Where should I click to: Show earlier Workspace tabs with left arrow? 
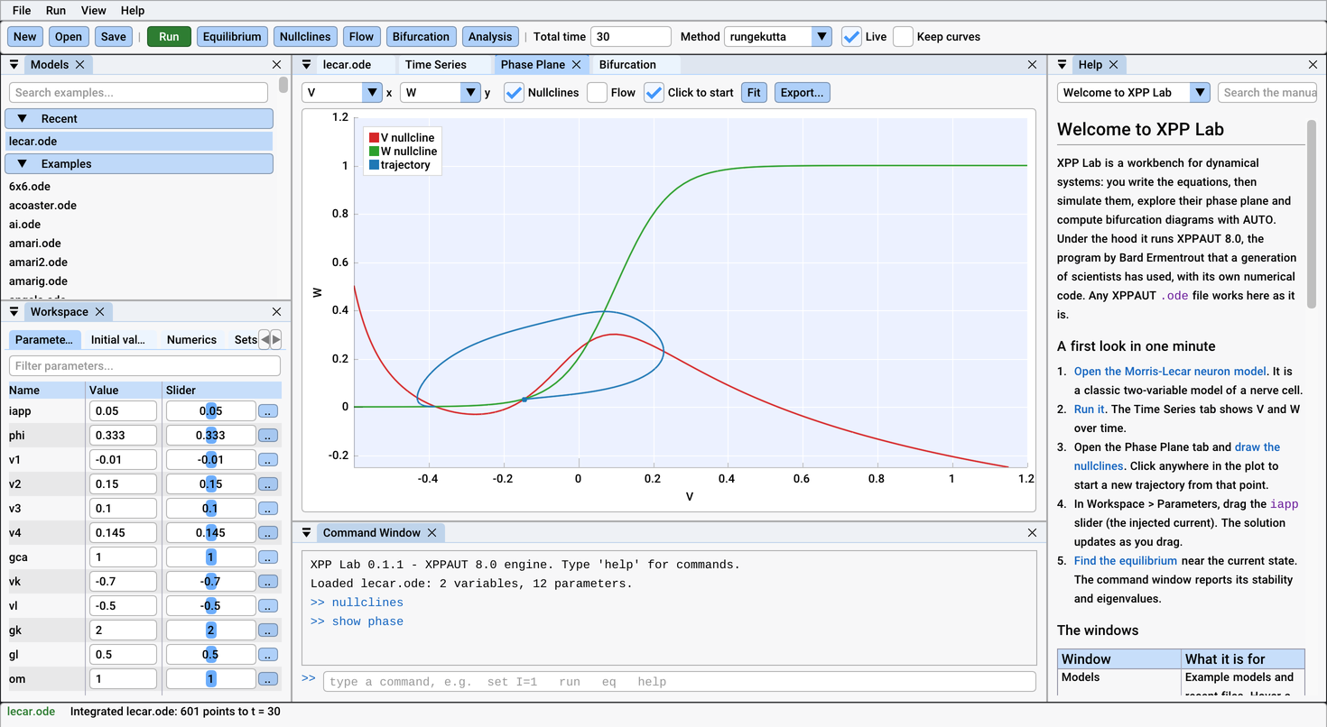(x=264, y=339)
